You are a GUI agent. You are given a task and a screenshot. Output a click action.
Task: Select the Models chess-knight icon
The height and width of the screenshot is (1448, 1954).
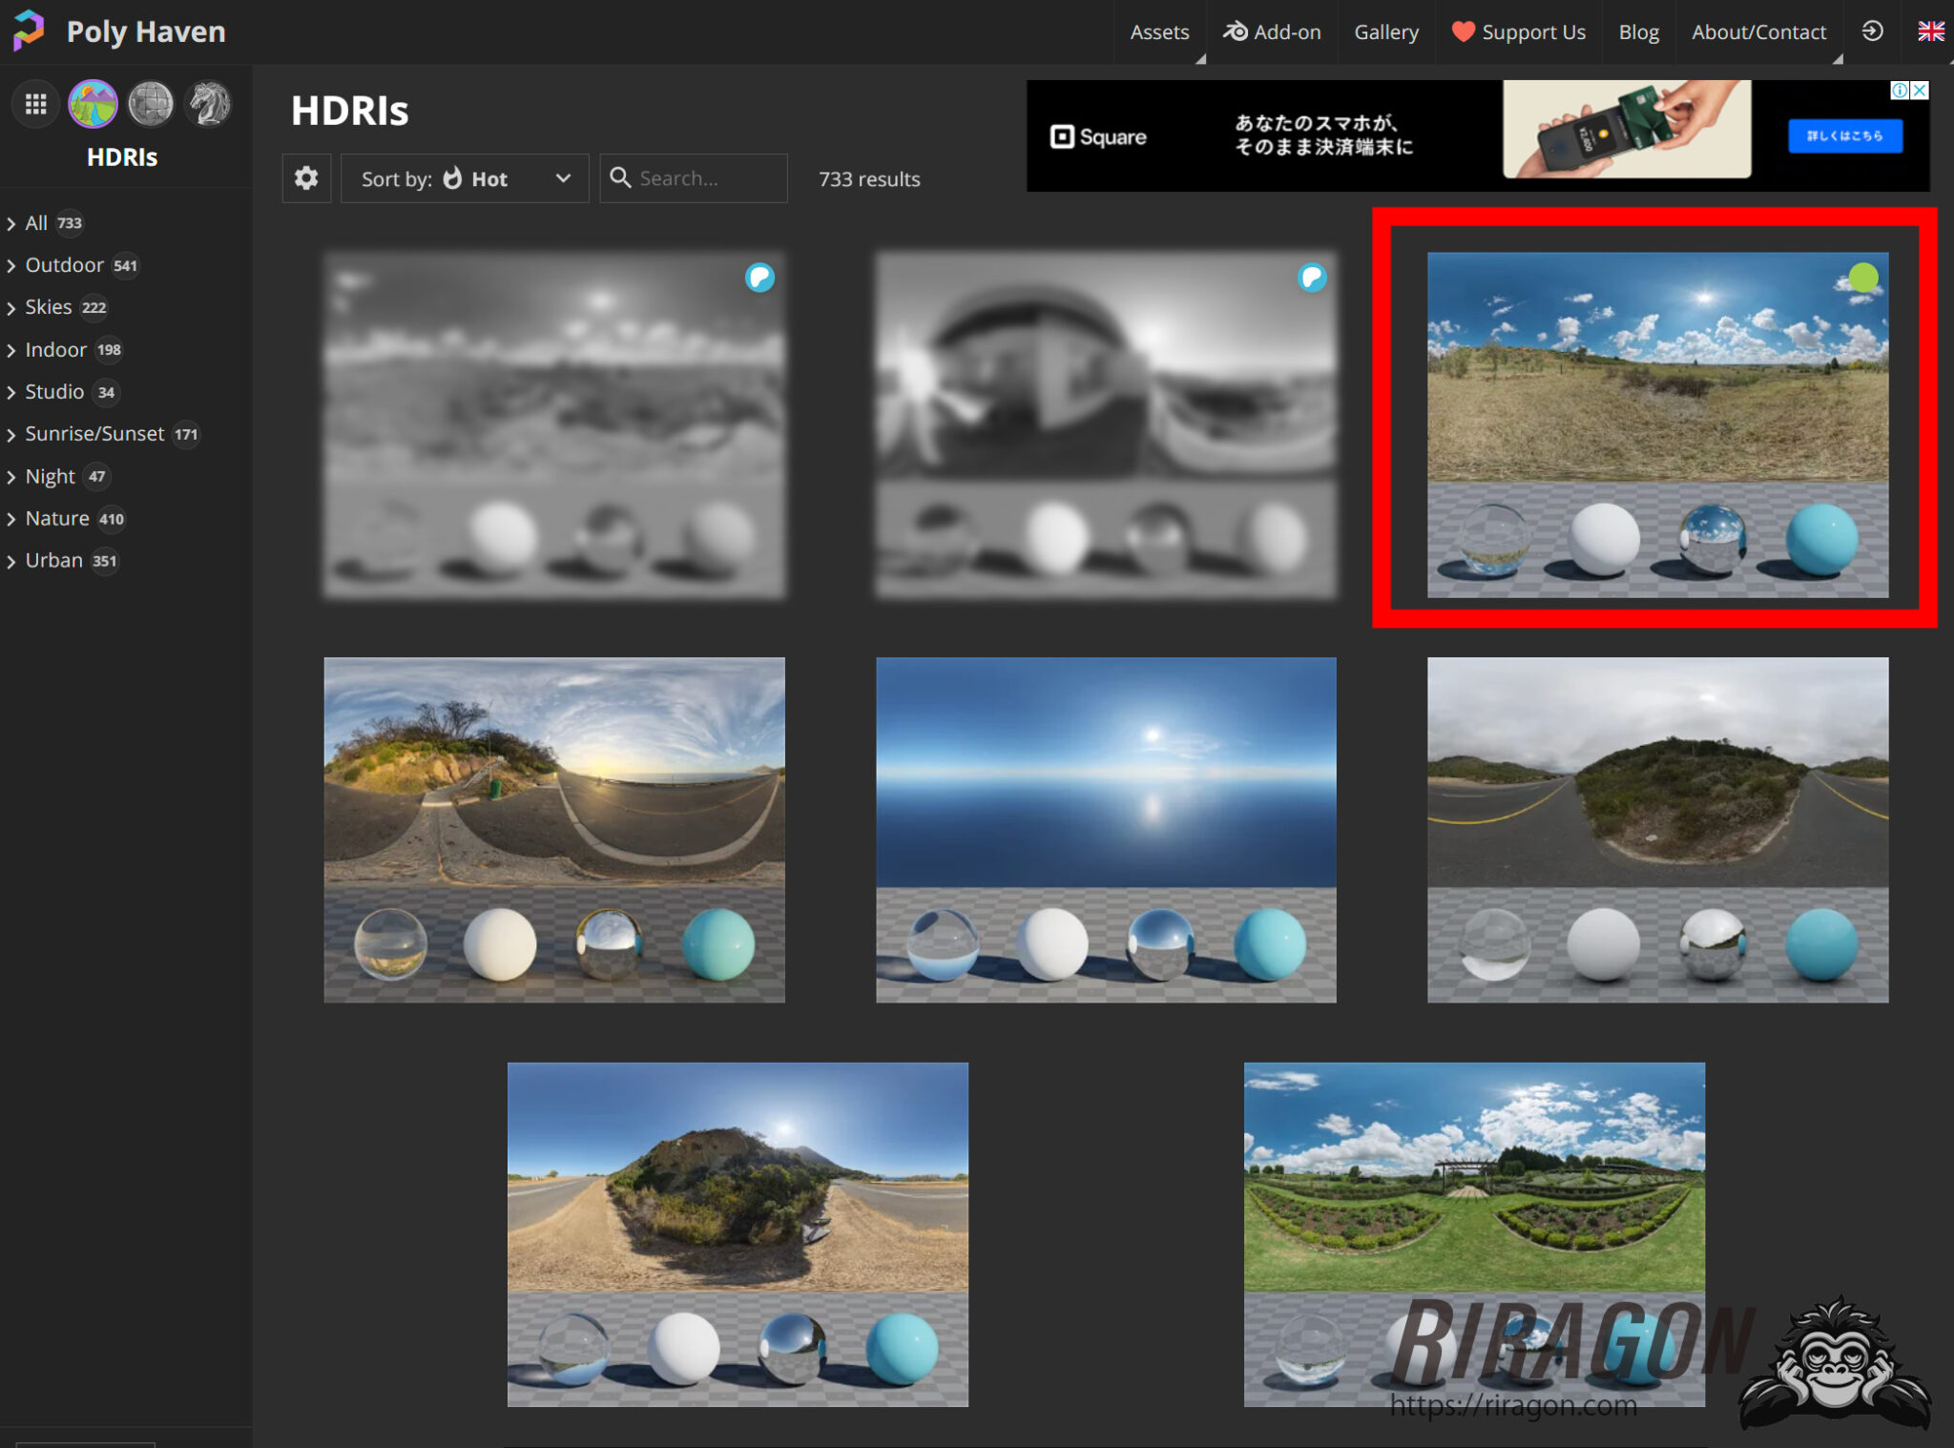tap(207, 103)
